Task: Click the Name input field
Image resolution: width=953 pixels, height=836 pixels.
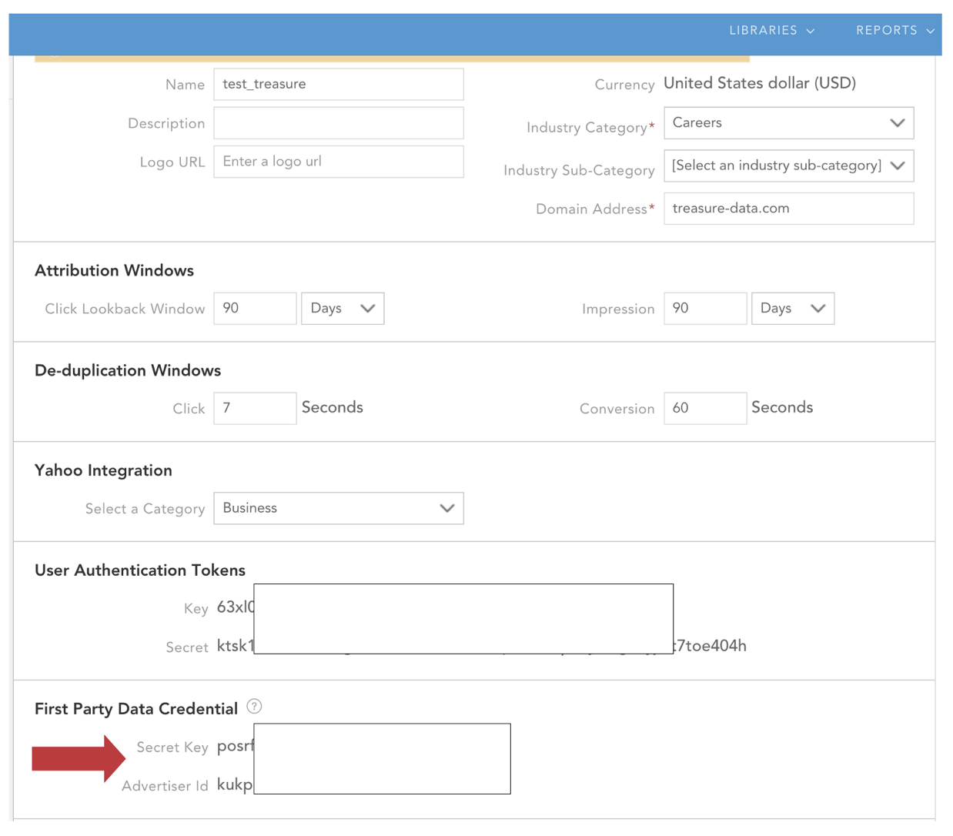Action: coord(338,85)
